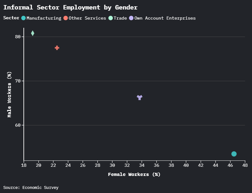The width and height of the screenshot is (252, 193).
Task: Click the 'Female Workers (%)' axis title
Action: coord(134,174)
